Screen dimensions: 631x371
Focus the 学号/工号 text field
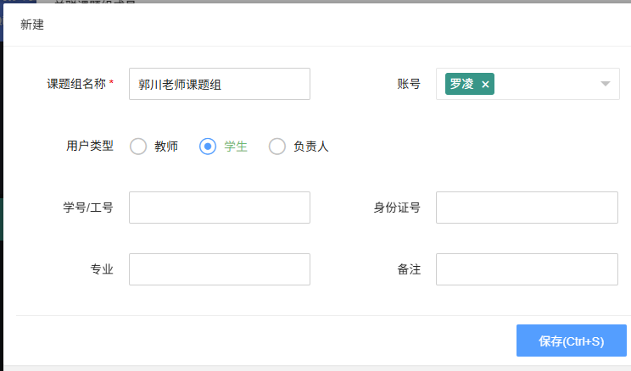[x=220, y=208]
